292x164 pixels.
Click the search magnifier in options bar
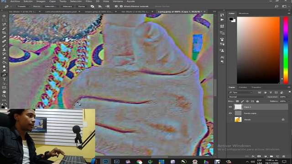click(276, 6)
